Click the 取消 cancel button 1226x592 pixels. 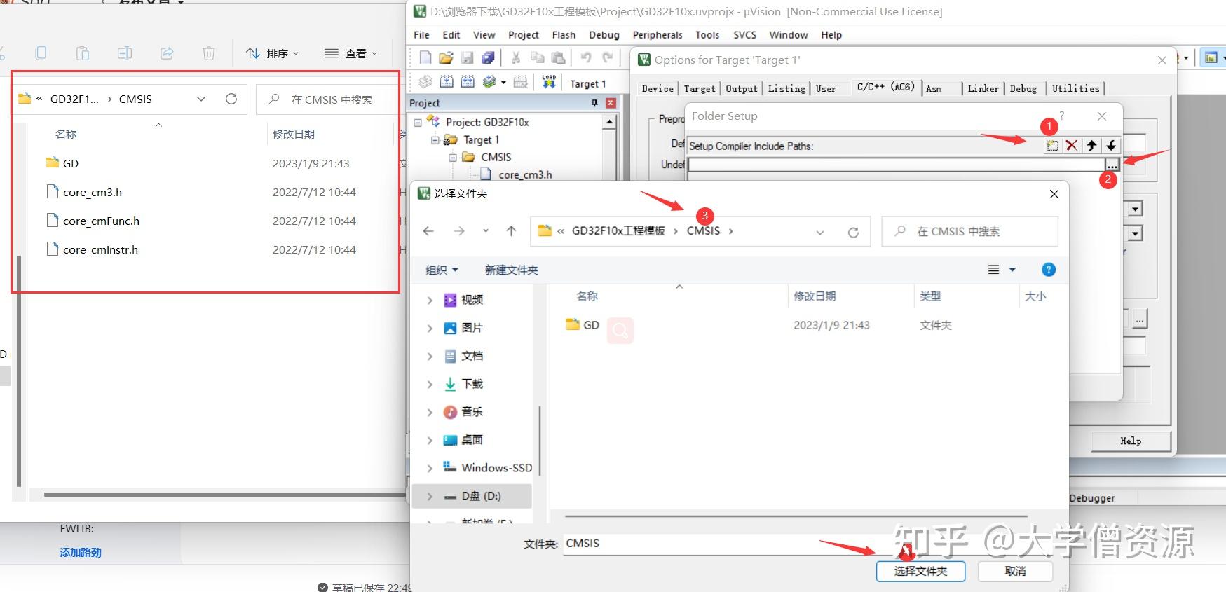pos(1015,571)
